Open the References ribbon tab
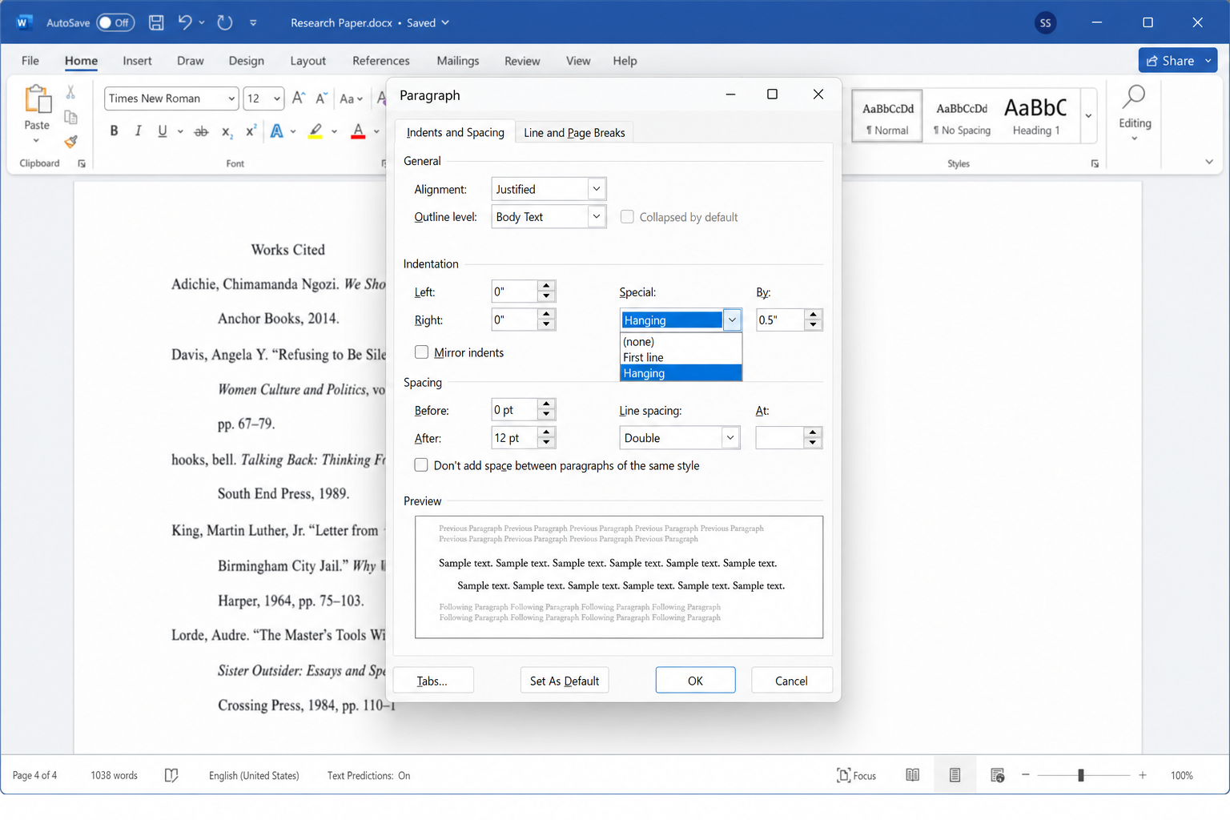This screenshot has height=820, width=1230. click(380, 61)
